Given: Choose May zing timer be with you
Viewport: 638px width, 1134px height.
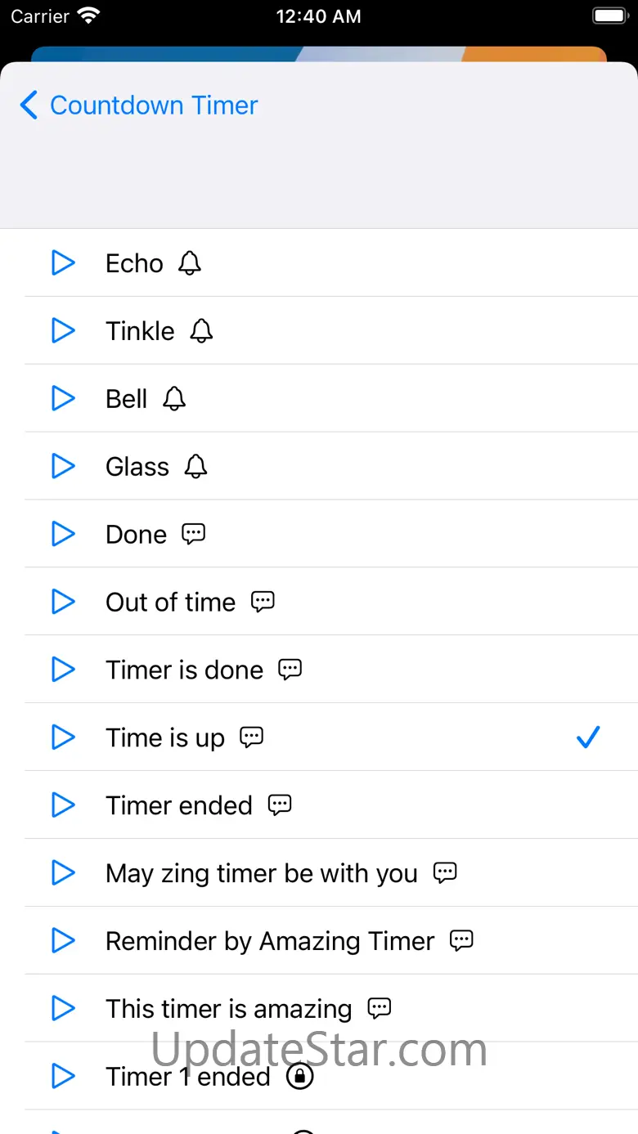Looking at the screenshot, I should coord(261,874).
